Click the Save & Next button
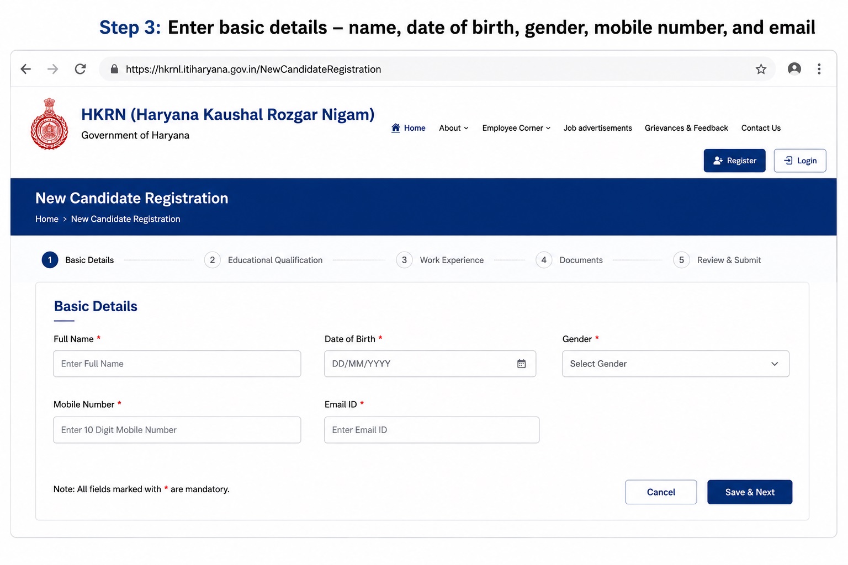Screen dimensions: 848x565 (750, 492)
